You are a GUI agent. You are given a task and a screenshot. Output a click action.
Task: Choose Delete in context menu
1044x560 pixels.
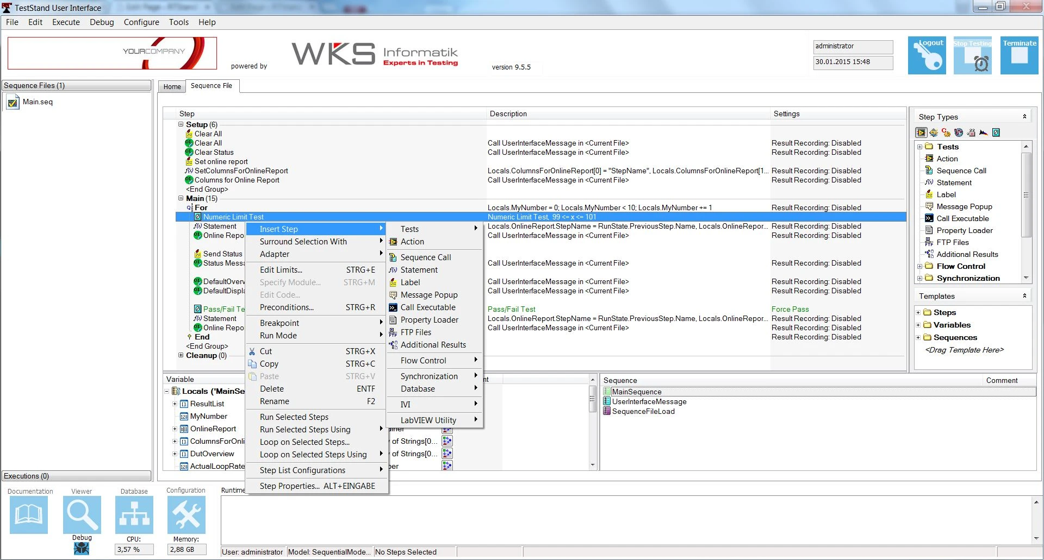coord(316,389)
